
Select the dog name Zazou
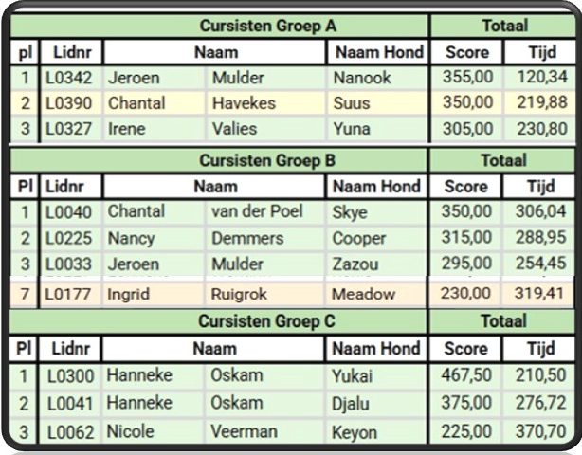pos(356,263)
